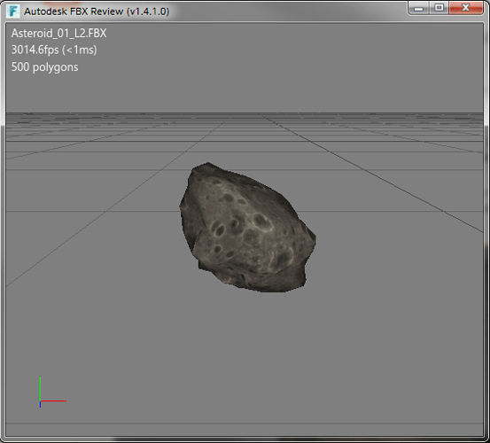Maximize the FBX Review window
The image size is (490, 443).
pos(439,8)
